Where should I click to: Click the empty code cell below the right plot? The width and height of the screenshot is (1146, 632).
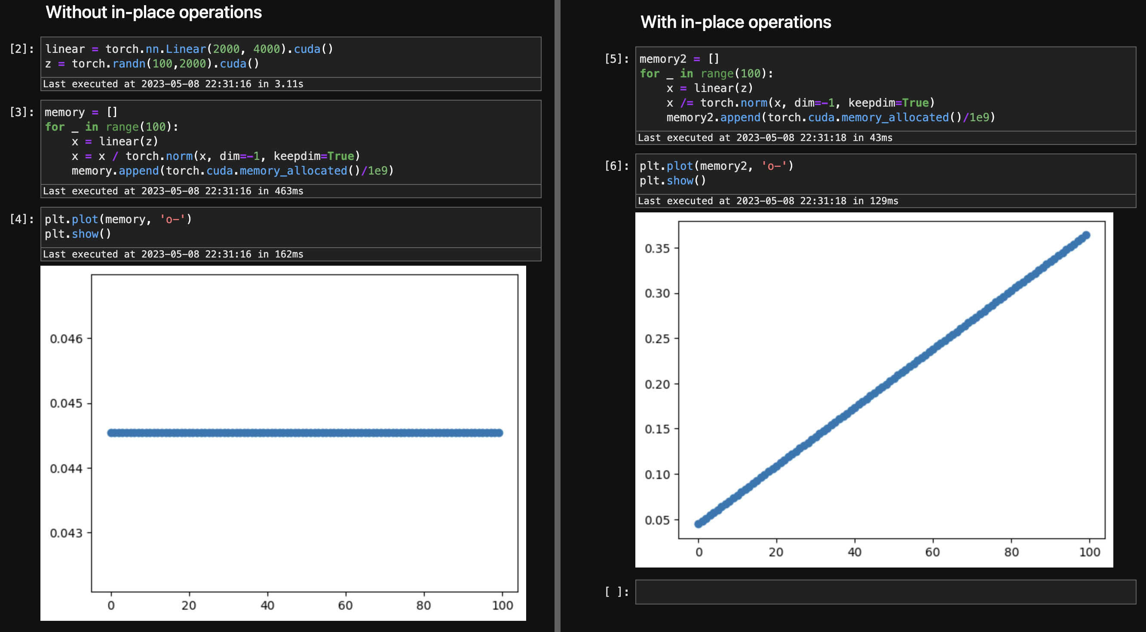point(886,592)
